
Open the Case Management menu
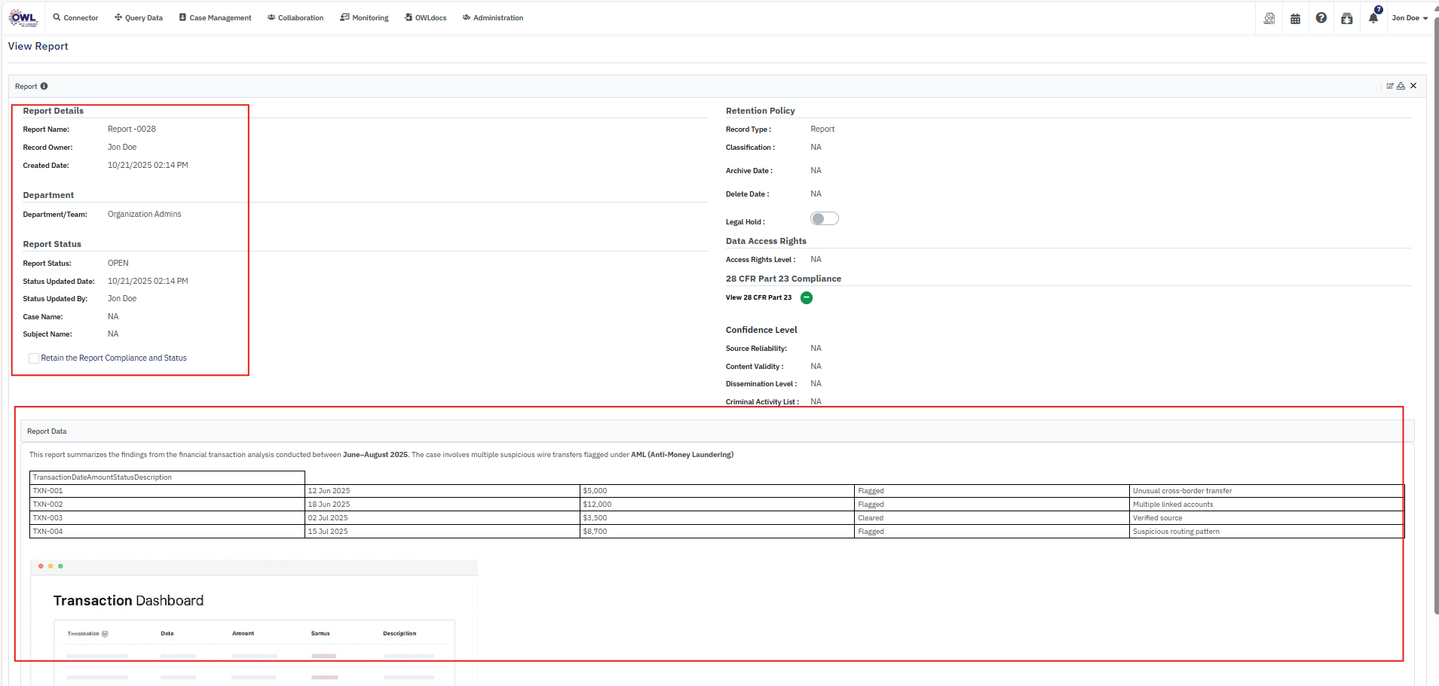coord(215,18)
